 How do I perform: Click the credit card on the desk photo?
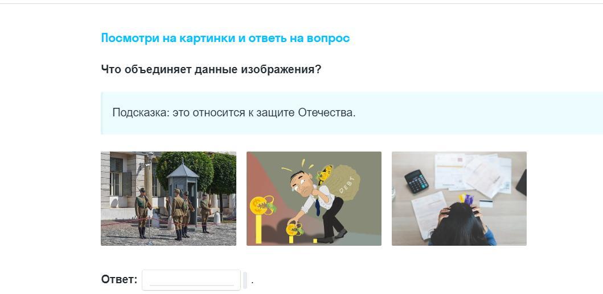486,204
